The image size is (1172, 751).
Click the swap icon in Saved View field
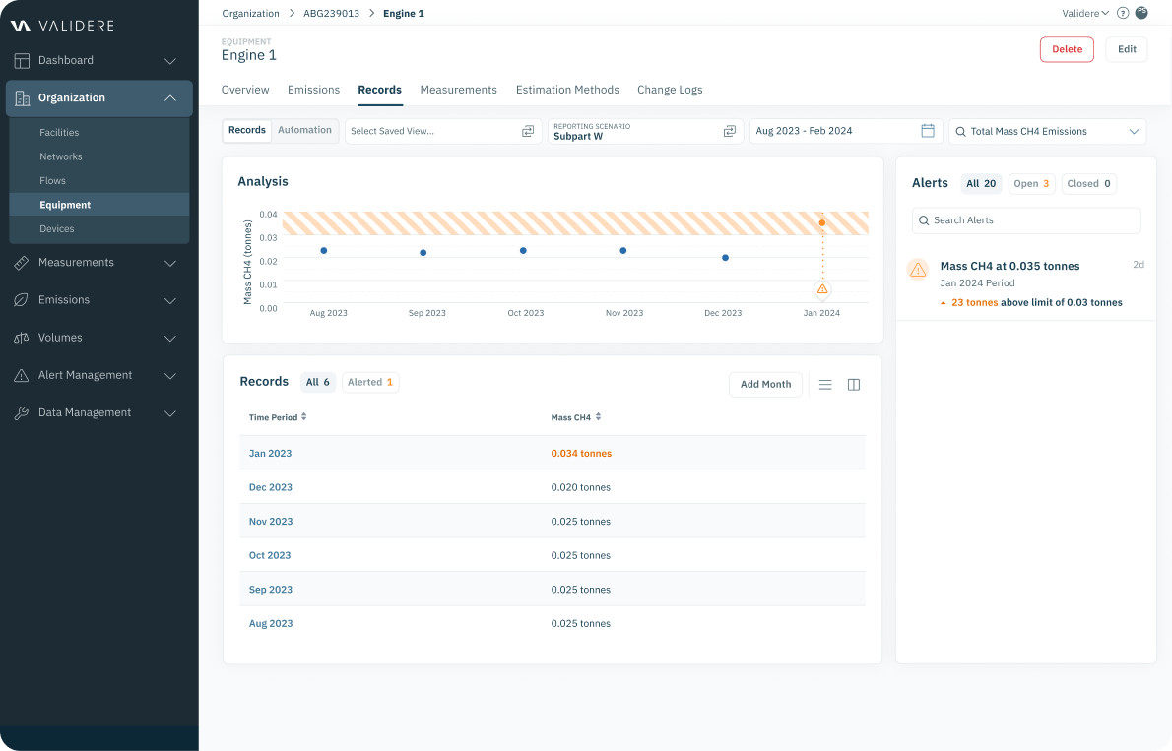pos(528,131)
